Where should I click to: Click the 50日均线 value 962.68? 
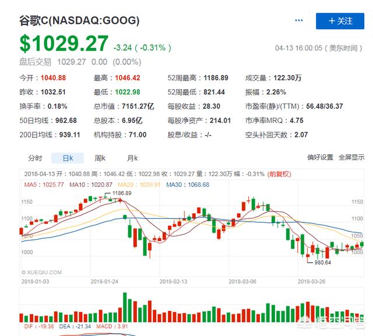66,121
